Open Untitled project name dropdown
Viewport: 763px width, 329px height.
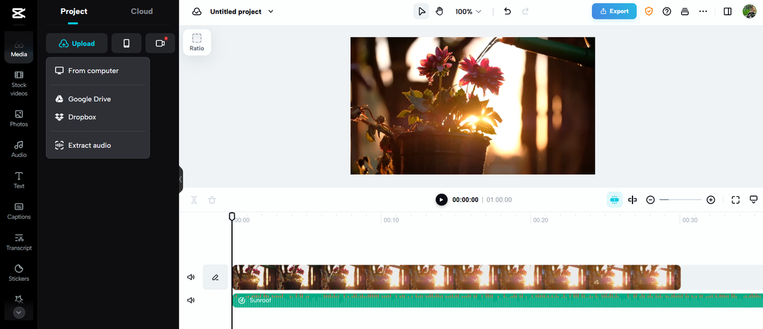click(242, 11)
